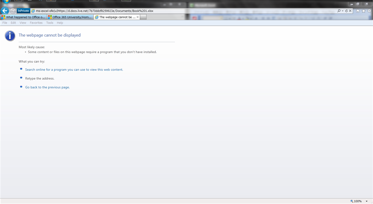The image size is (373, 204).
Task: Open a new tab button
Action: pos(143,17)
